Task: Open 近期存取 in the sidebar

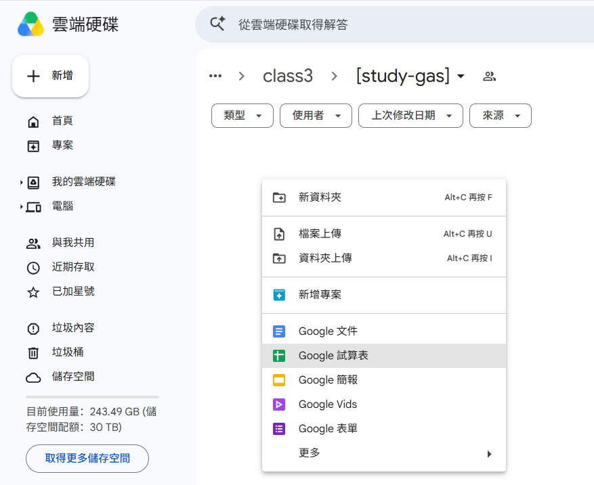Action: (x=73, y=267)
